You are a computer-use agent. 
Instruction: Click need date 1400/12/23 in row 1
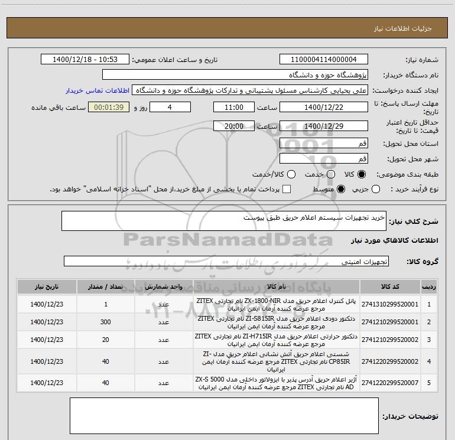pyautogui.click(x=47, y=304)
